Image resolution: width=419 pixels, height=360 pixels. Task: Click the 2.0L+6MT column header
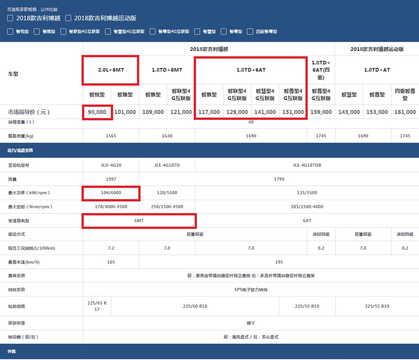click(110, 70)
